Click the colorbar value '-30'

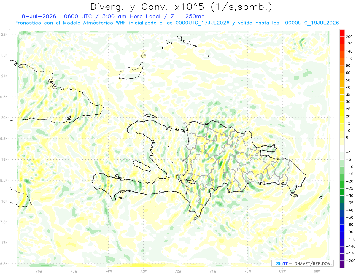pos(350,196)
